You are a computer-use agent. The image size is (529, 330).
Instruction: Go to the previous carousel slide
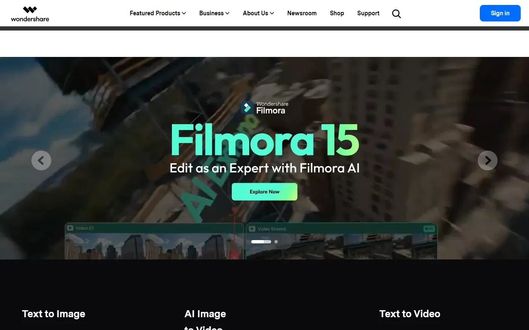coord(41,160)
